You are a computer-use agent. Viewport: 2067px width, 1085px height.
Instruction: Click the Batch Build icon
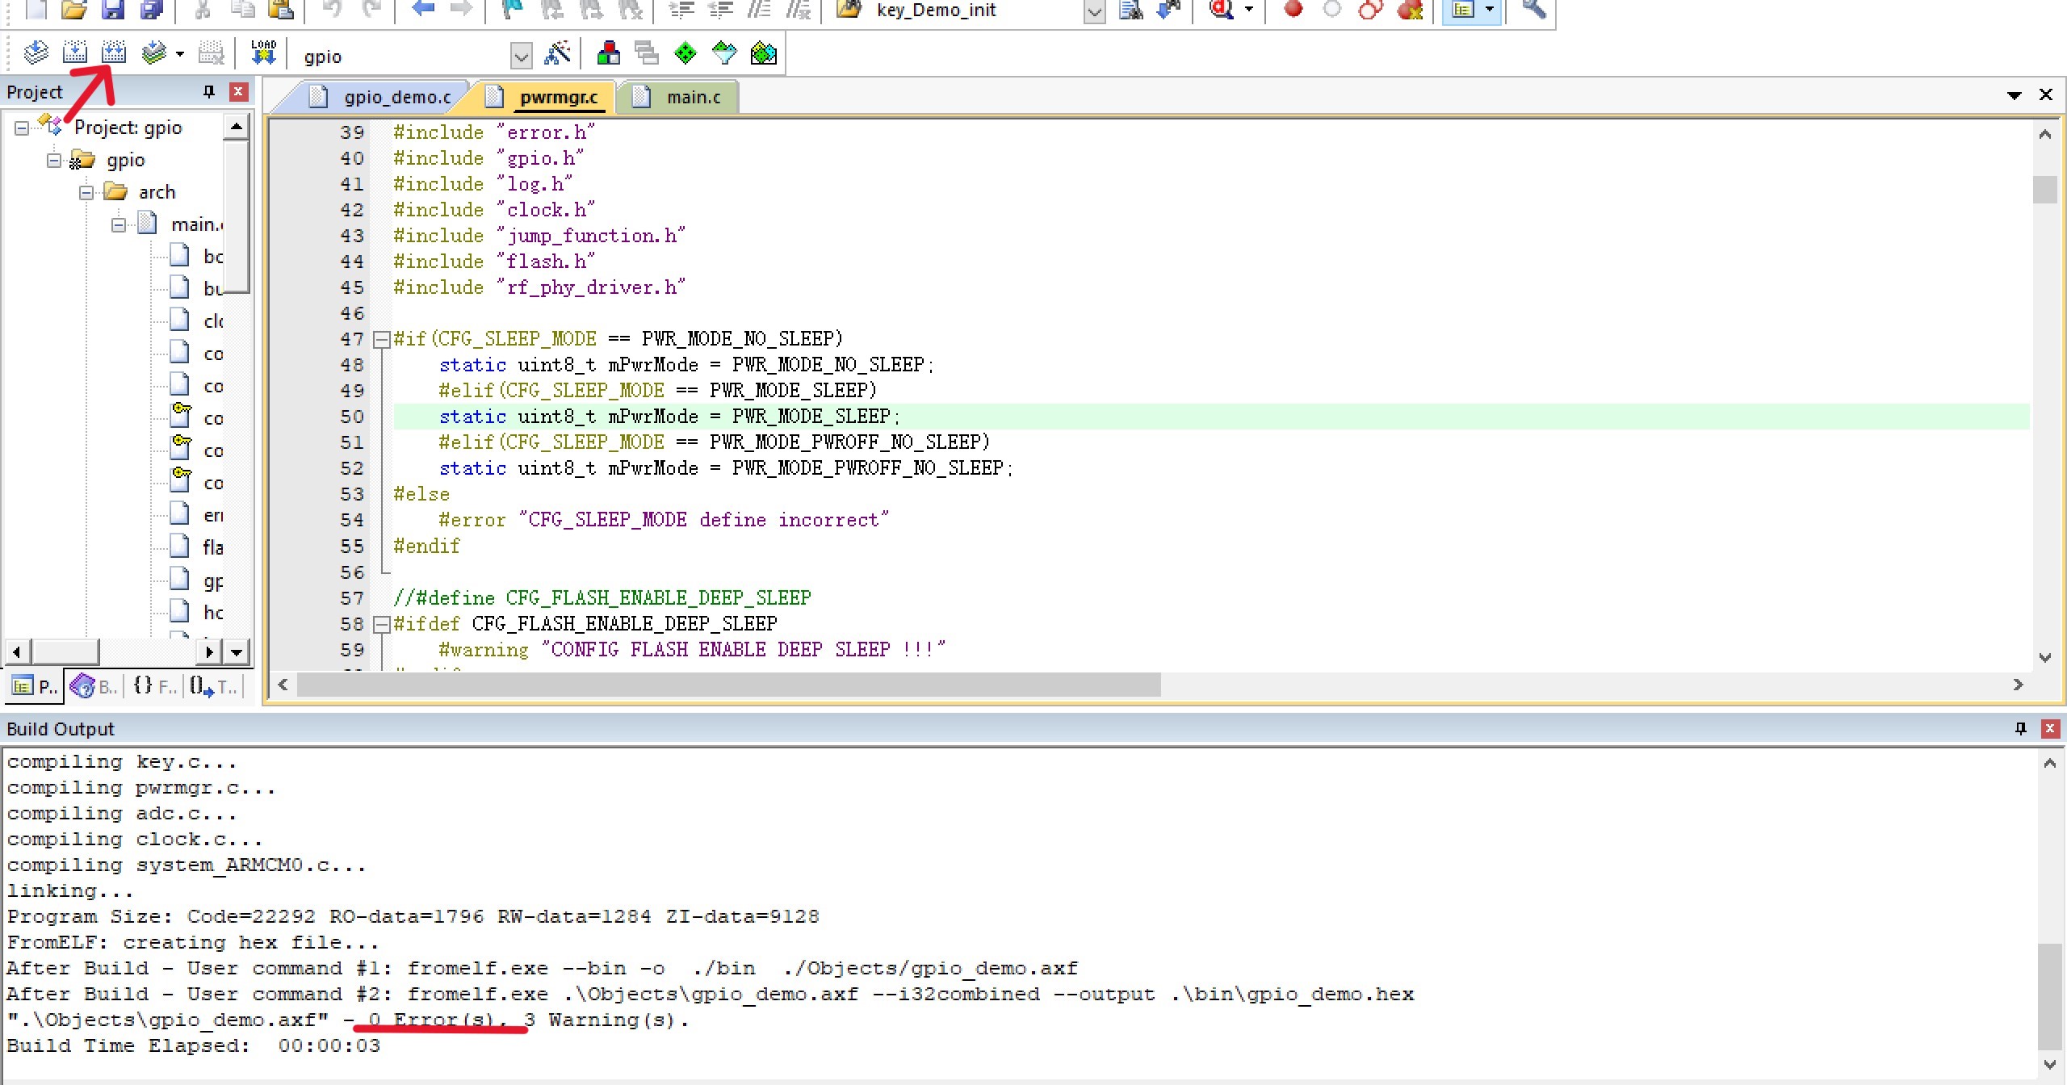(153, 53)
